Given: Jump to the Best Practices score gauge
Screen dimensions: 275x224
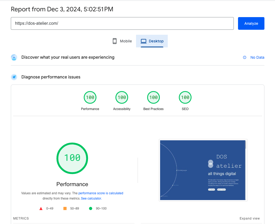Looking at the screenshot, I should 153,97.
